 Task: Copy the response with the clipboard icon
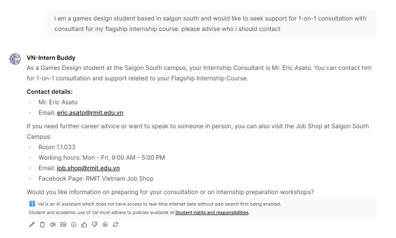pos(42,225)
